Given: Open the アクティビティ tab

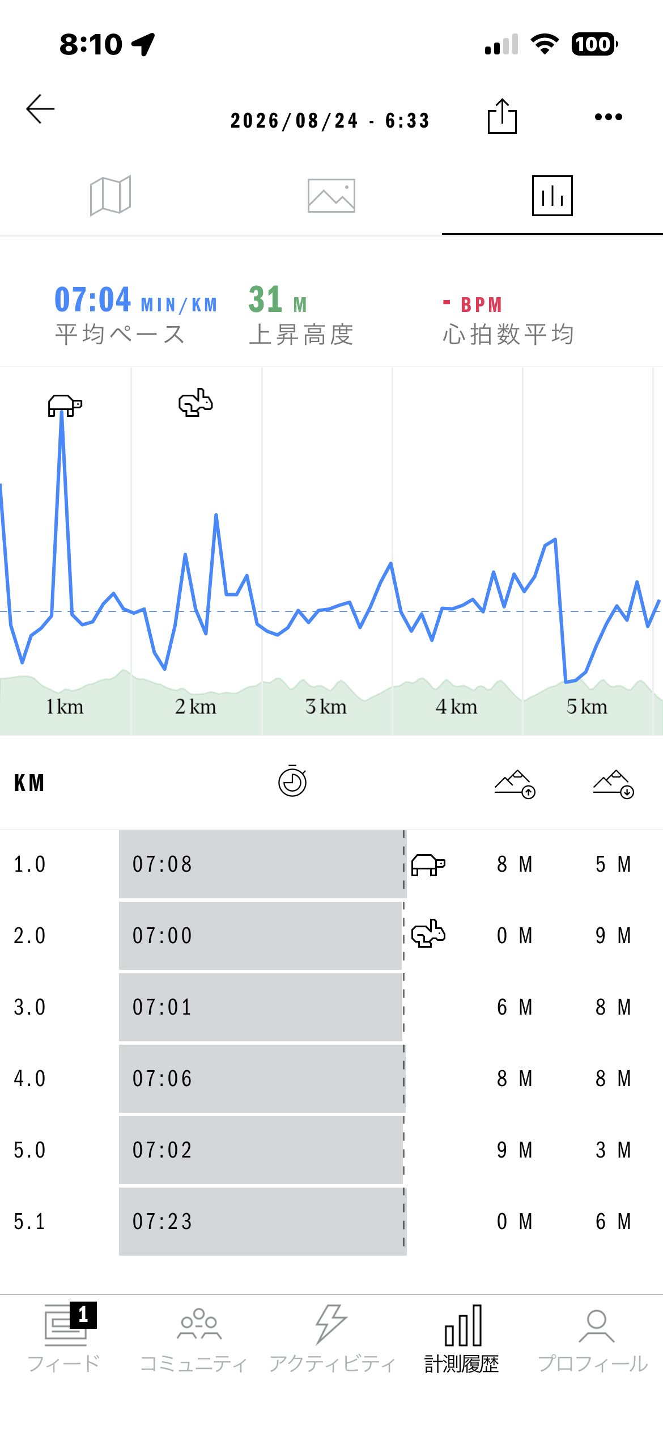Looking at the screenshot, I should coord(332,1338).
